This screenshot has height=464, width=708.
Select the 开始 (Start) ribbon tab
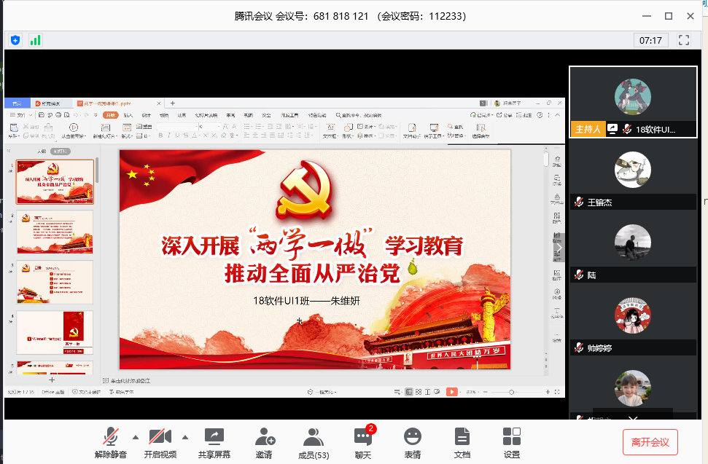click(x=110, y=115)
